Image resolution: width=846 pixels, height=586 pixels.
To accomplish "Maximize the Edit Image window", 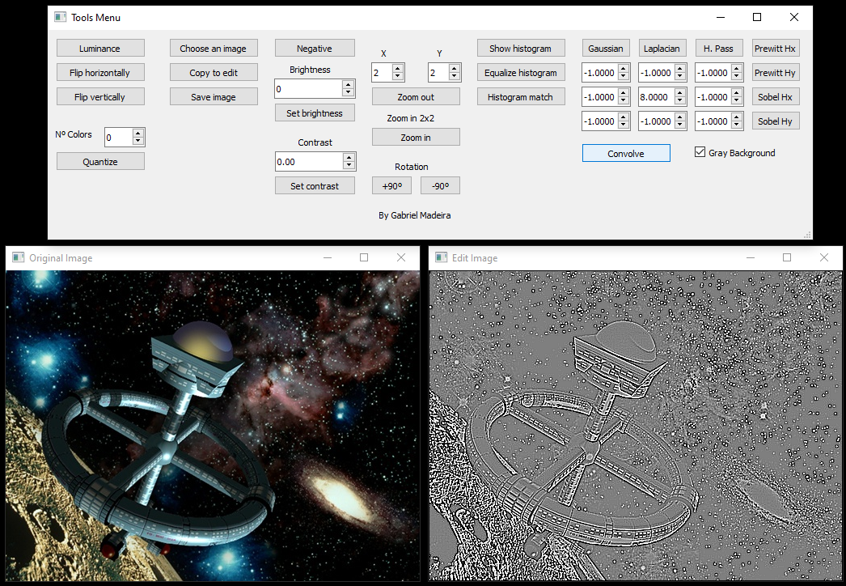I will 787,257.
